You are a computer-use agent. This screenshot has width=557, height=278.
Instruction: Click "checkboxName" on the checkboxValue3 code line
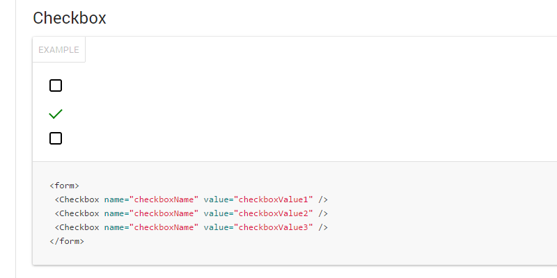pyautogui.click(x=164, y=227)
